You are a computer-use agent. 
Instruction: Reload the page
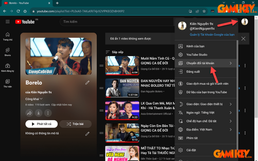pos(18,11)
